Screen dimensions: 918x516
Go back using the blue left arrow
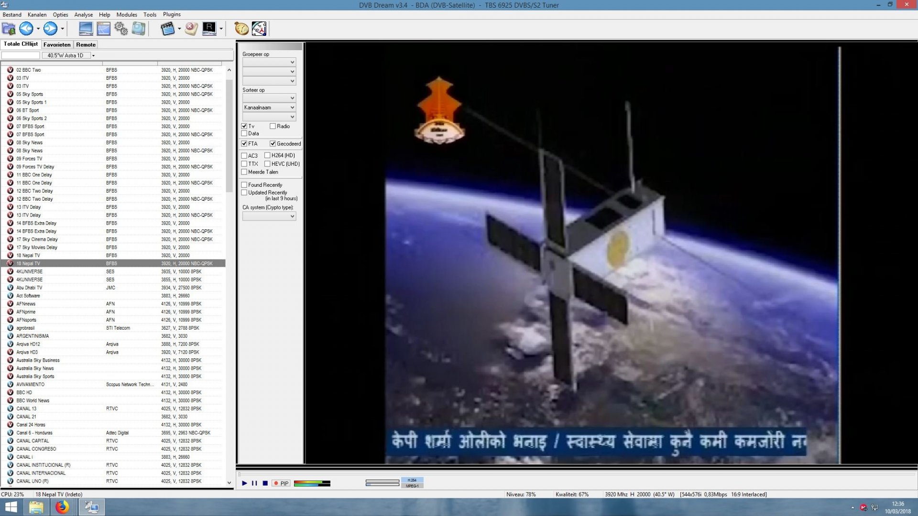[26, 29]
